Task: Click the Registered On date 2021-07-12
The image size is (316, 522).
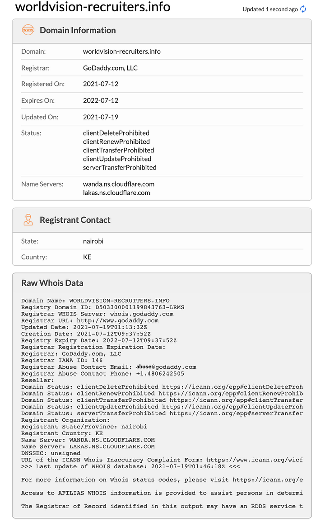Action: point(101,84)
